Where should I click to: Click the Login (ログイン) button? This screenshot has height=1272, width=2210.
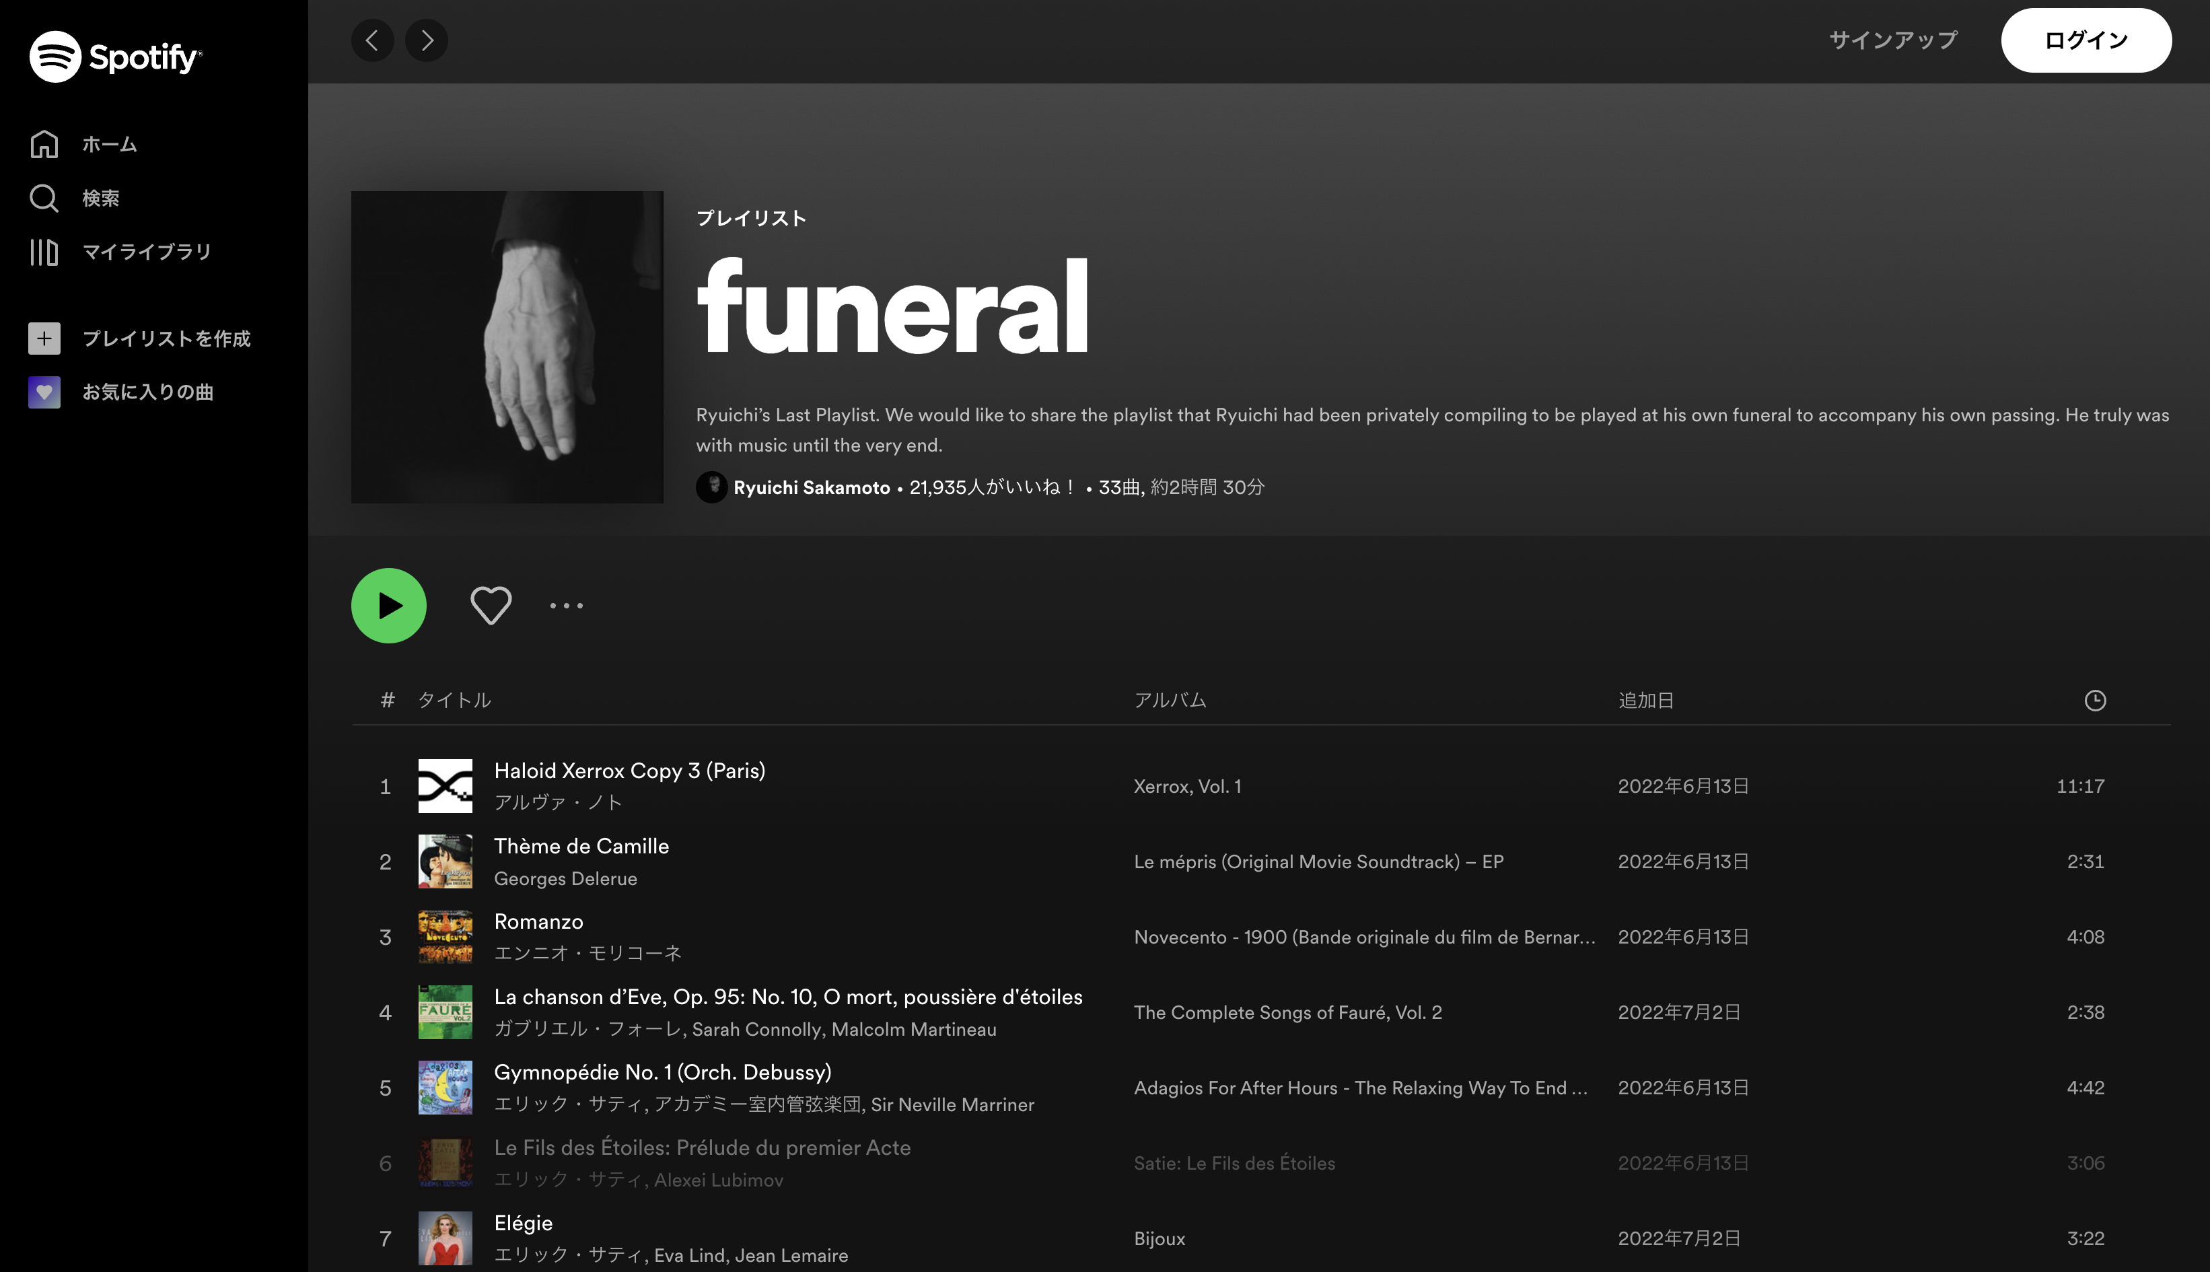[2086, 40]
